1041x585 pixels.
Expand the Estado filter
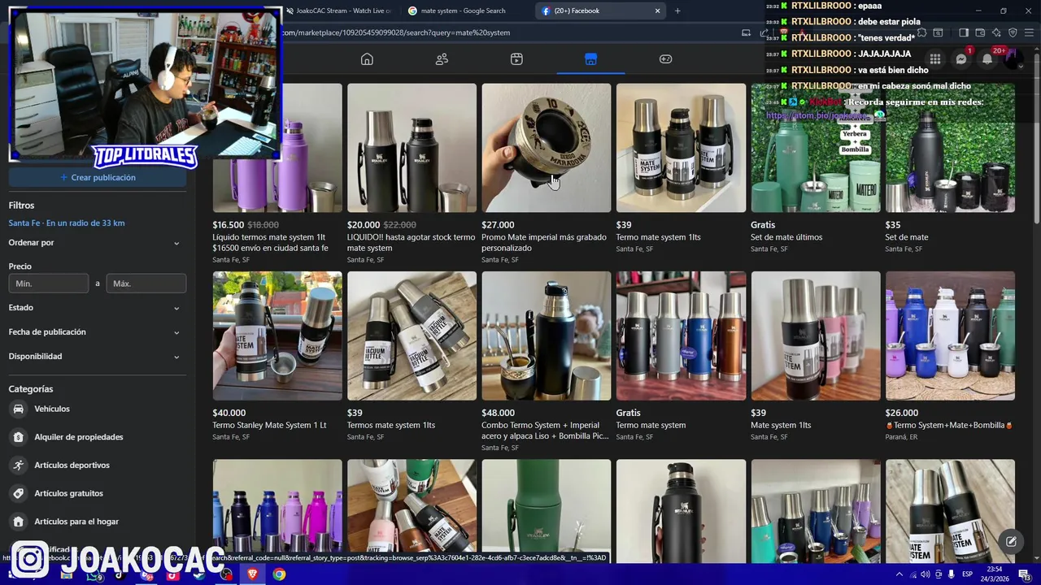coord(98,308)
